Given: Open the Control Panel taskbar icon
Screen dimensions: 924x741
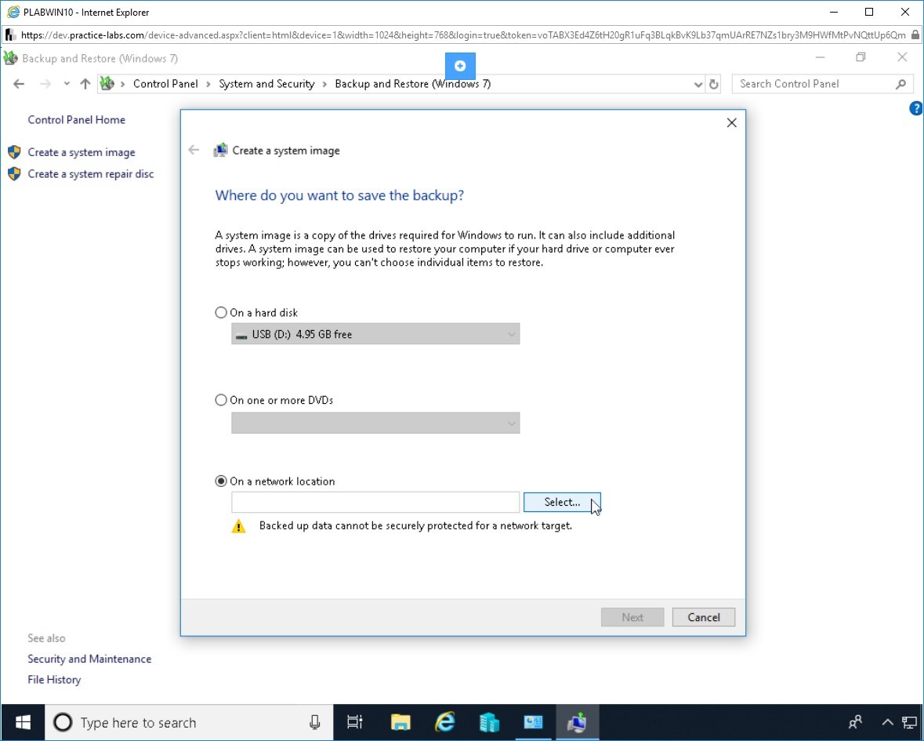Looking at the screenshot, I should tap(533, 722).
